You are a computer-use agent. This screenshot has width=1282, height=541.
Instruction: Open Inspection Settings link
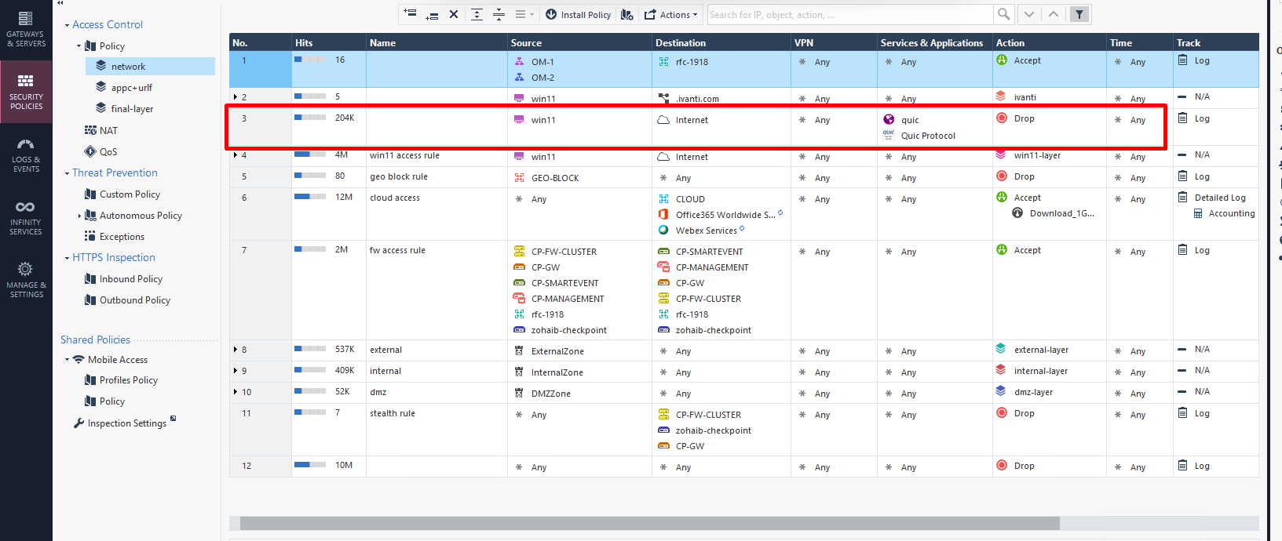[126, 423]
